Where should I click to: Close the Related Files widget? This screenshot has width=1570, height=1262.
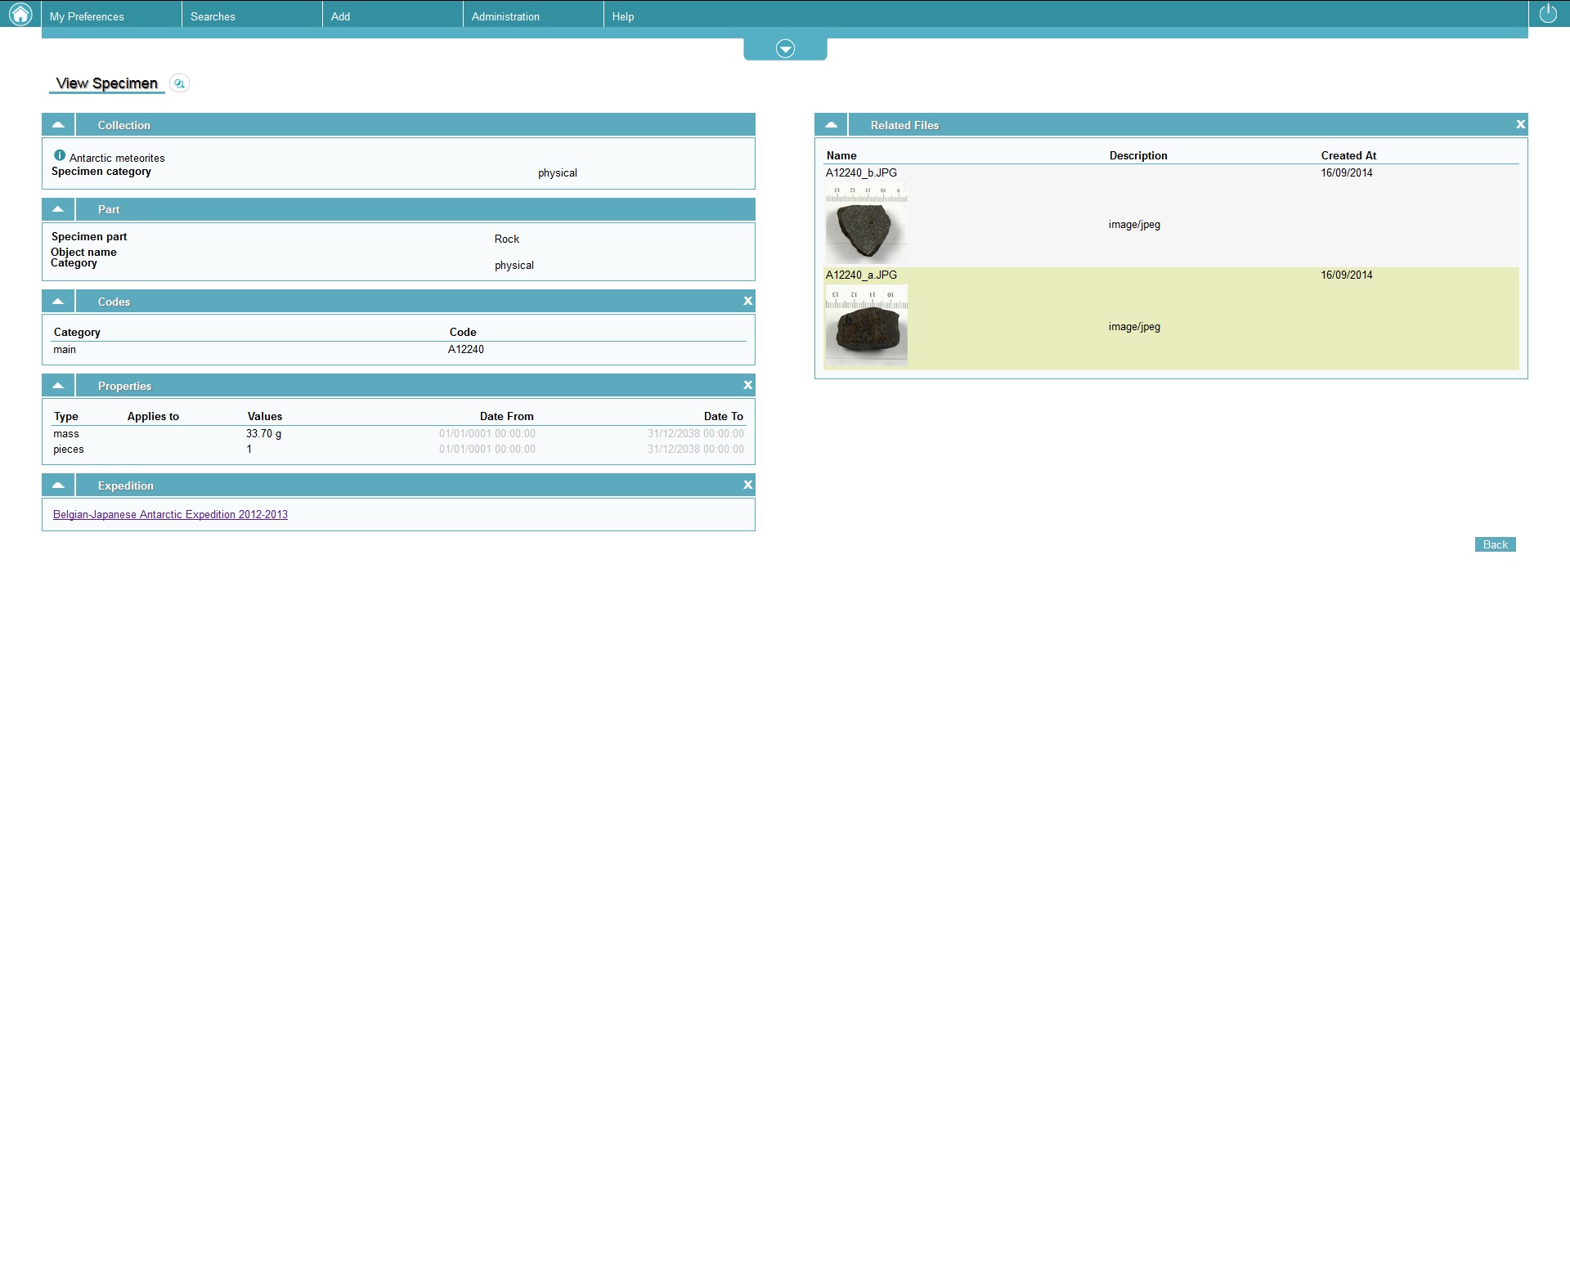point(1520,125)
